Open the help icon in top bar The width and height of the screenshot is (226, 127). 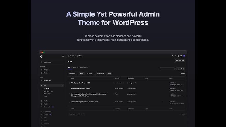click(x=178, y=56)
